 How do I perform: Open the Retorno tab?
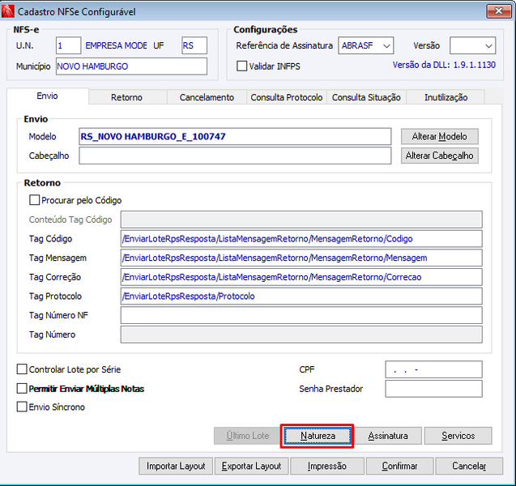(126, 97)
